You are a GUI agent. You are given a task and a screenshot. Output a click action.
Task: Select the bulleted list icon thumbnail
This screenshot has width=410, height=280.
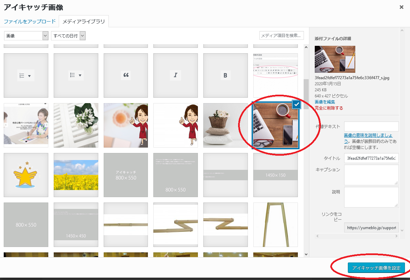(x=76, y=75)
